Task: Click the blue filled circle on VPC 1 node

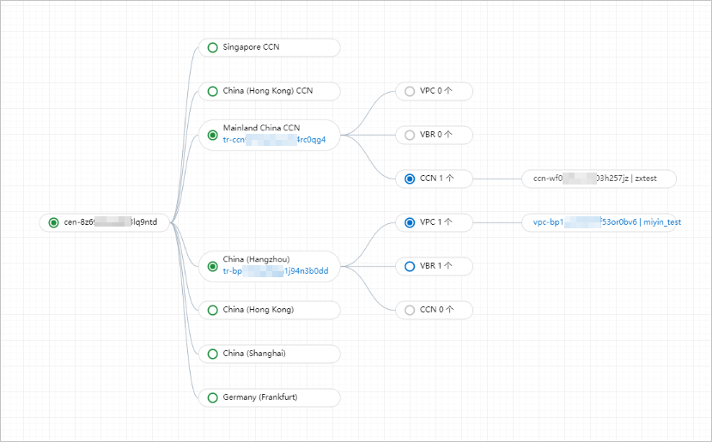Action: (x=410, y=222)
